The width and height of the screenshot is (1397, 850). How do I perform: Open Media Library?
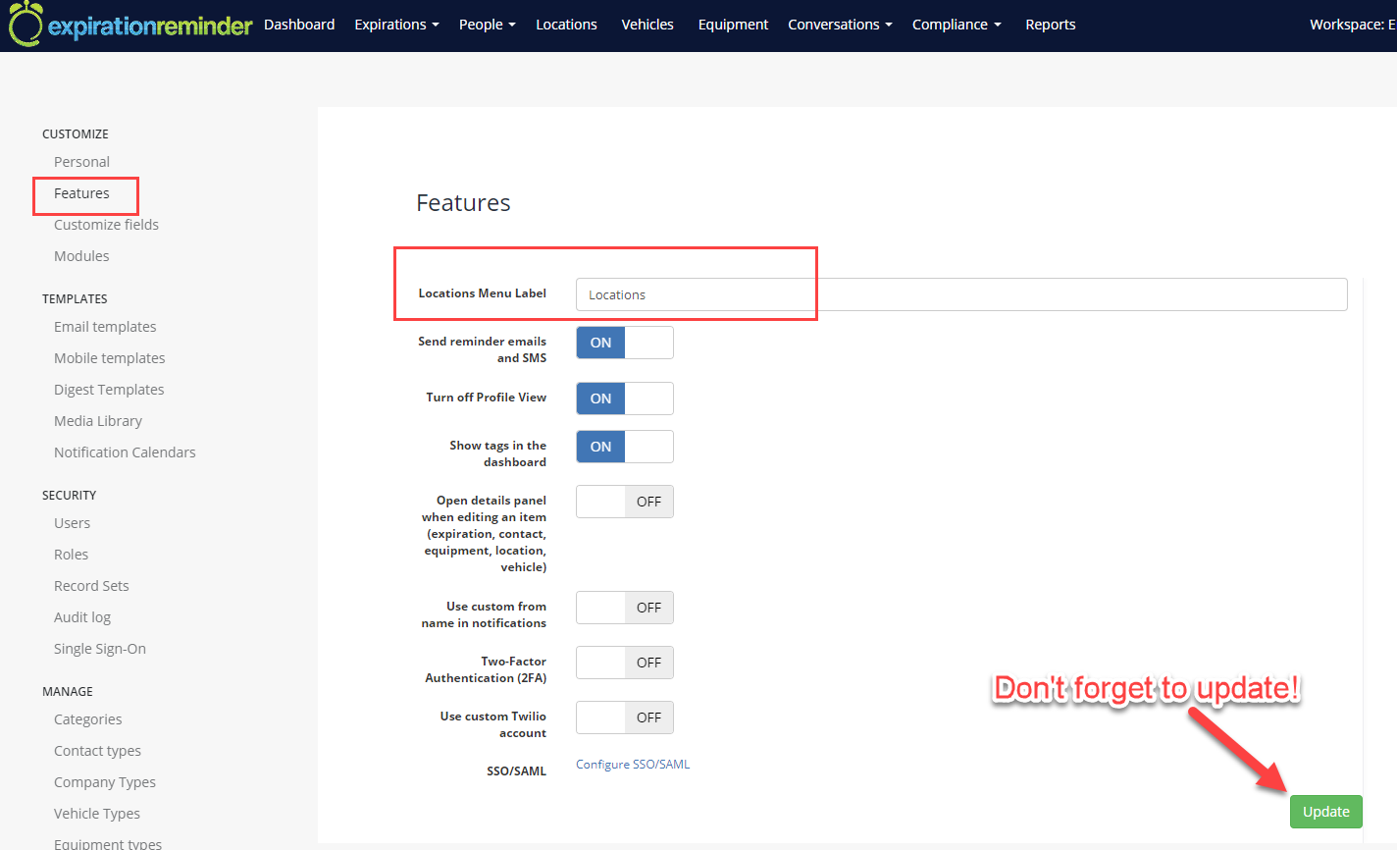pyautogui.click(x=98, y=421)
